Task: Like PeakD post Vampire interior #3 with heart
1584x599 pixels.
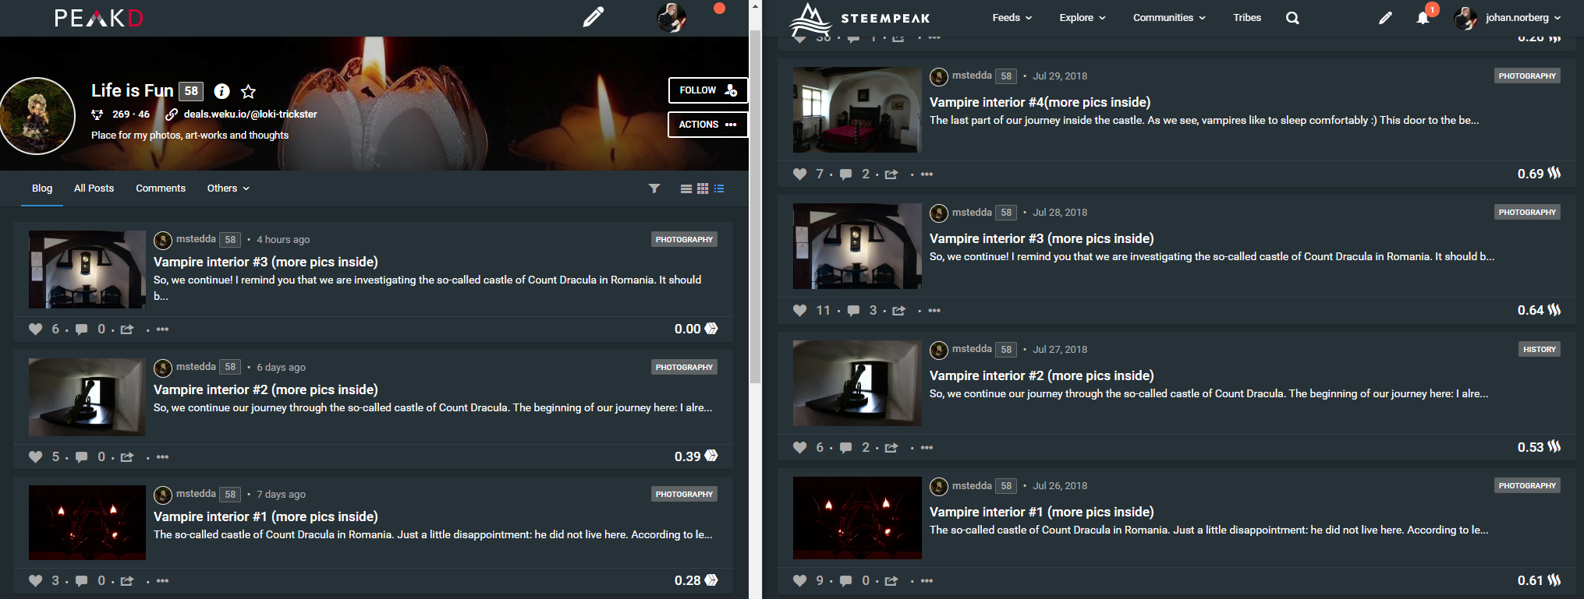Action: [x=36, y=329]
